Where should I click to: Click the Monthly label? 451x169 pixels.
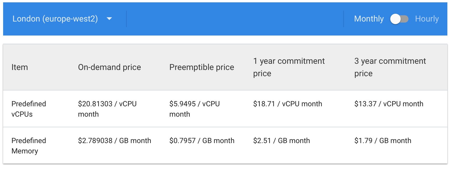[369, 19]
